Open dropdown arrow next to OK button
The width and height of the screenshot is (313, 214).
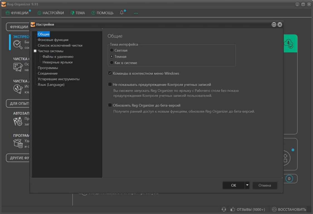(x=247, y=185)
